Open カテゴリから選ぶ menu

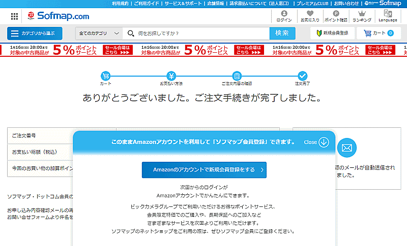tap(35, 33)
